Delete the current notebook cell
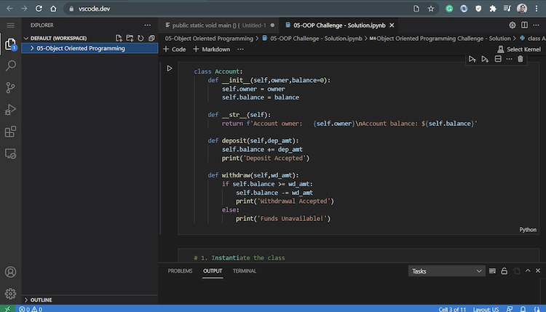 (x=521, y=59)
